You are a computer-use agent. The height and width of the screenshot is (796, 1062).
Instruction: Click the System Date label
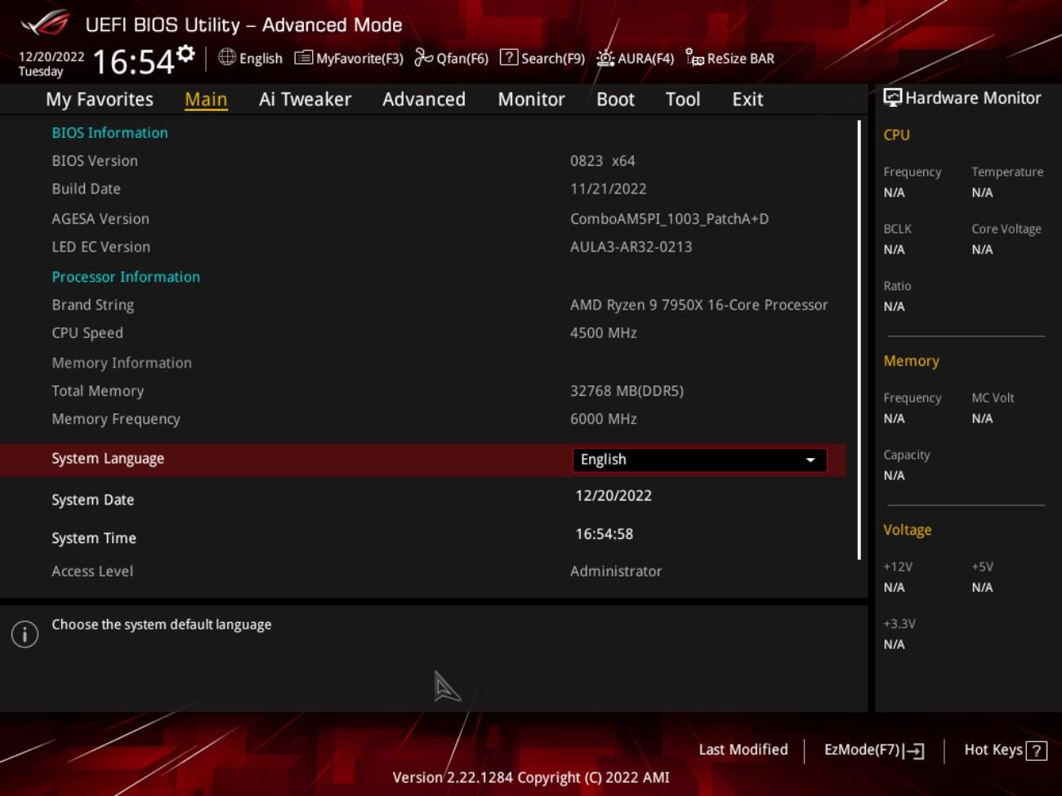click(x=93, y=500)
